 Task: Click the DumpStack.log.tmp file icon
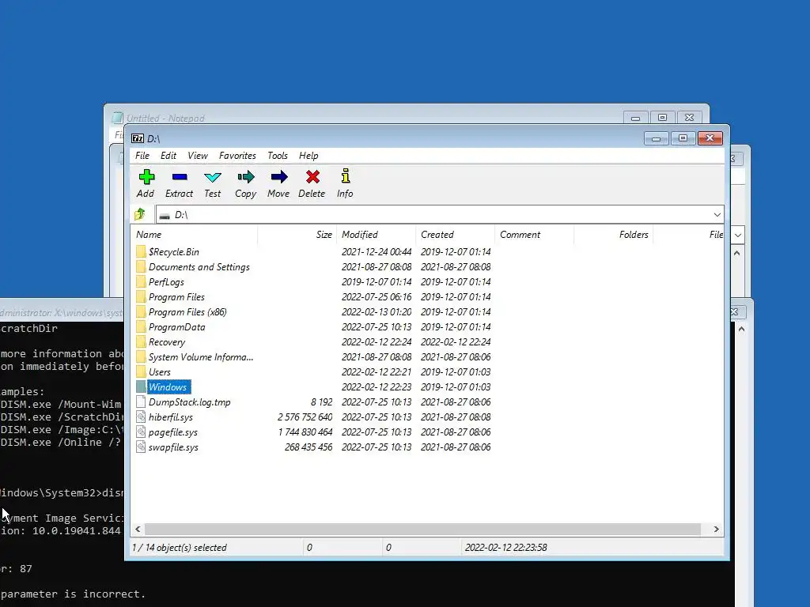pyautogui.click(x=141, y=402)
